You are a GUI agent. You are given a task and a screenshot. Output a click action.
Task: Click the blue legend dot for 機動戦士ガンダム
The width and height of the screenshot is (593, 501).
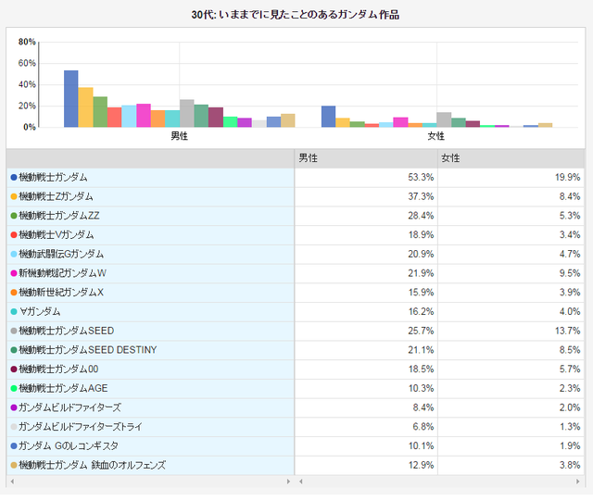click(x=13, y=177)
